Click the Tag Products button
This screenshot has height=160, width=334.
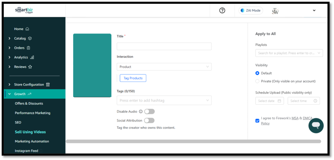(x=133, y=78)
